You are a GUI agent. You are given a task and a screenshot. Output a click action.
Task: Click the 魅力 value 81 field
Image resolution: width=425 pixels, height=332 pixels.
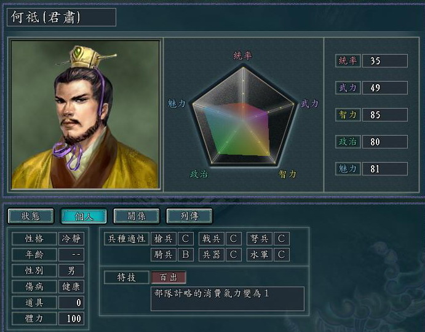[385, 169]
